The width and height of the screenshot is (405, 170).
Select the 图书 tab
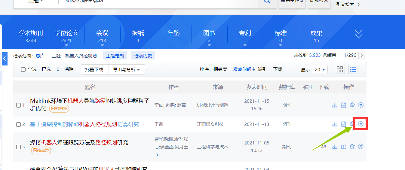[x=209, y=33]
